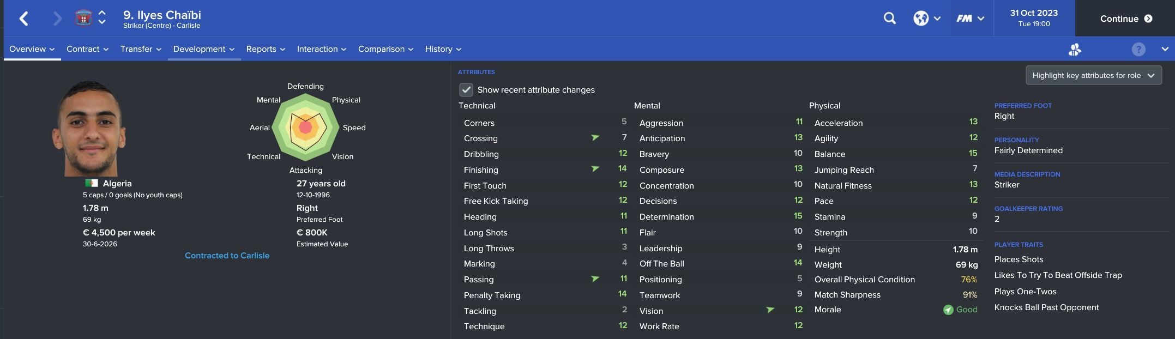The height and width of the screenshot is (339, 1175).
Task: Click the Continue button
Action: (1125, 19)
